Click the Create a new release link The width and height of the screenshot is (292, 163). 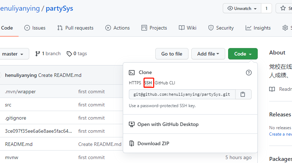pyautogui.click(x=281, y=134)
